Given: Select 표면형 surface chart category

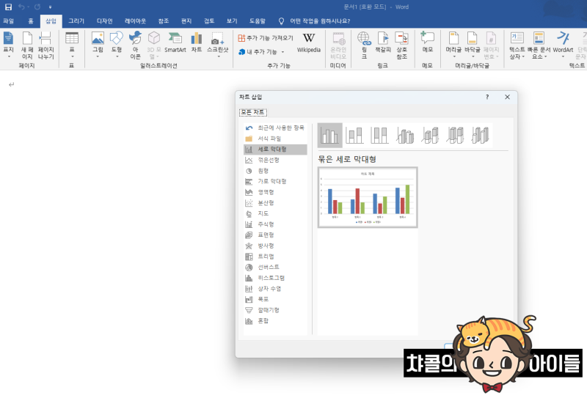Looking at the screenshot, I should point(275,235).
